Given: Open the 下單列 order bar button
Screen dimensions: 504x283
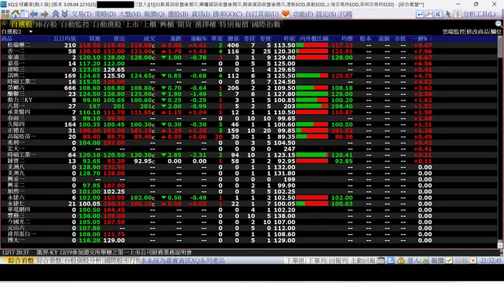Looking at the screenshot, I should coord(317,261).
